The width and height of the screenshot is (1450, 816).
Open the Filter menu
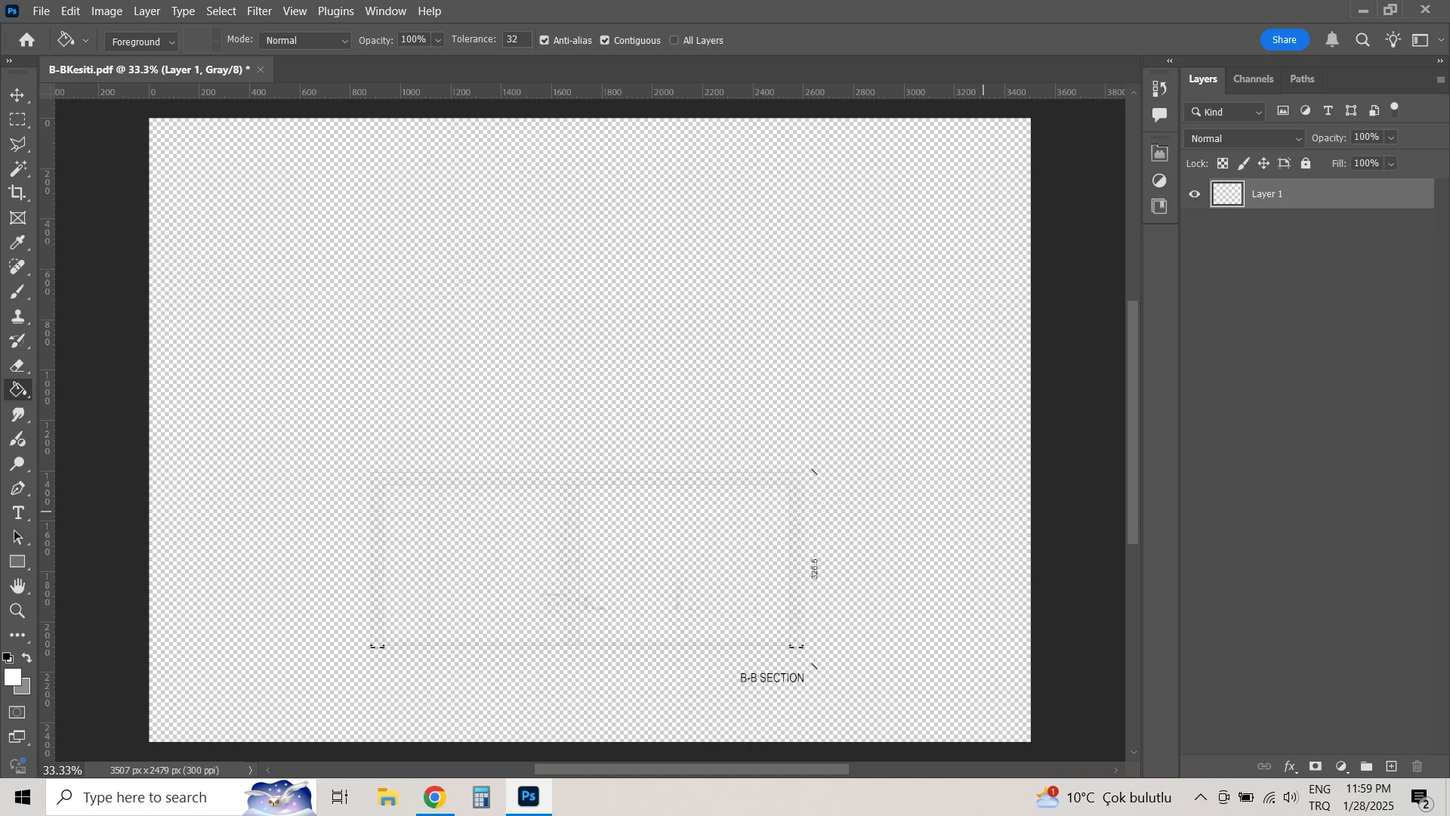coord(259,11)
